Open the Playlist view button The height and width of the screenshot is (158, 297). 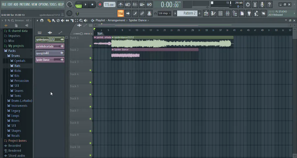[206, 13]
